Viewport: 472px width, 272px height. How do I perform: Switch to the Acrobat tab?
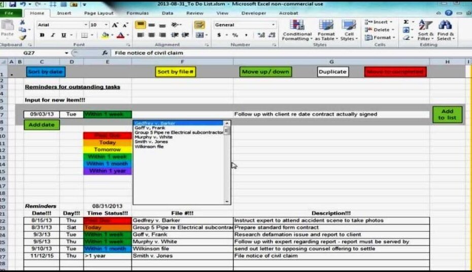click(x=288, y=13)
